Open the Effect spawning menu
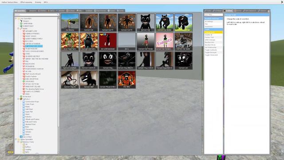 tap(26, 2)
